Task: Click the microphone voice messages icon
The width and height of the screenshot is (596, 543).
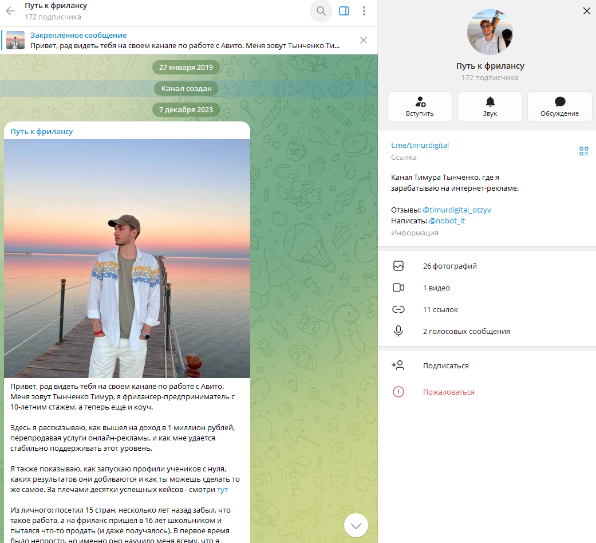Action: coord(398,331)
